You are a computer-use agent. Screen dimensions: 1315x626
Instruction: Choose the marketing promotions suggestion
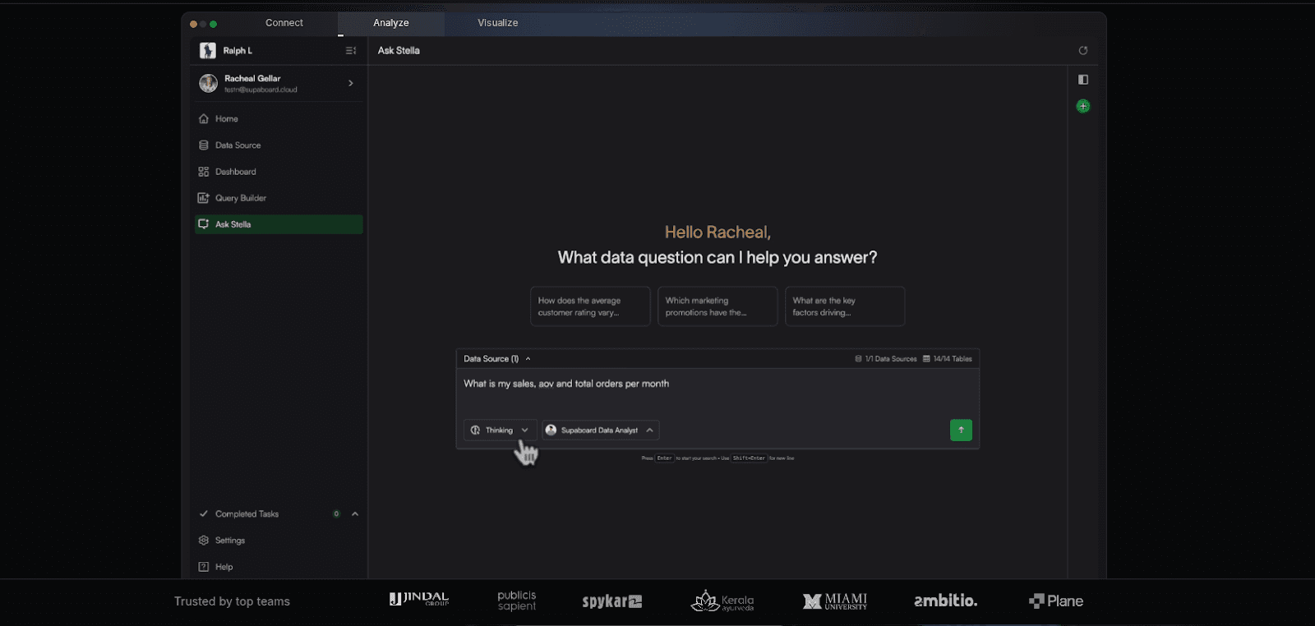(x=717, y=306)
